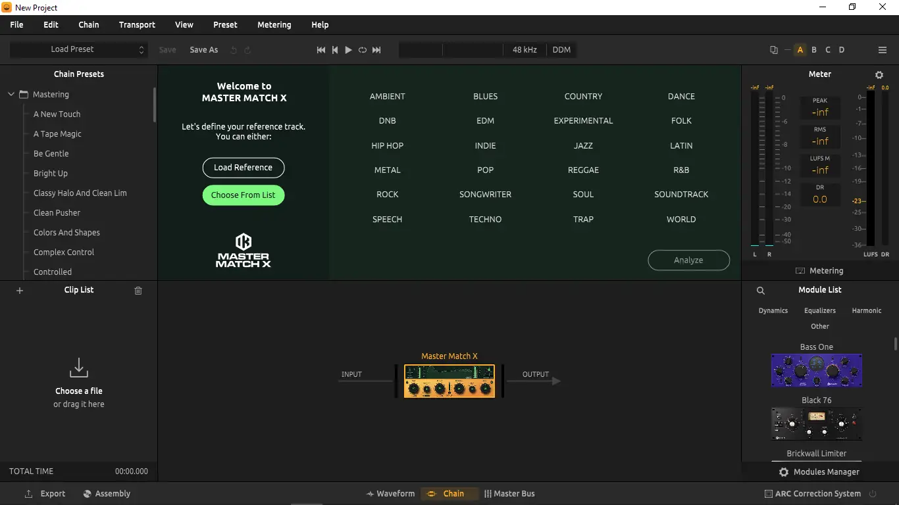Open the Chain menu
899x505 pixels.
point(89,25)
